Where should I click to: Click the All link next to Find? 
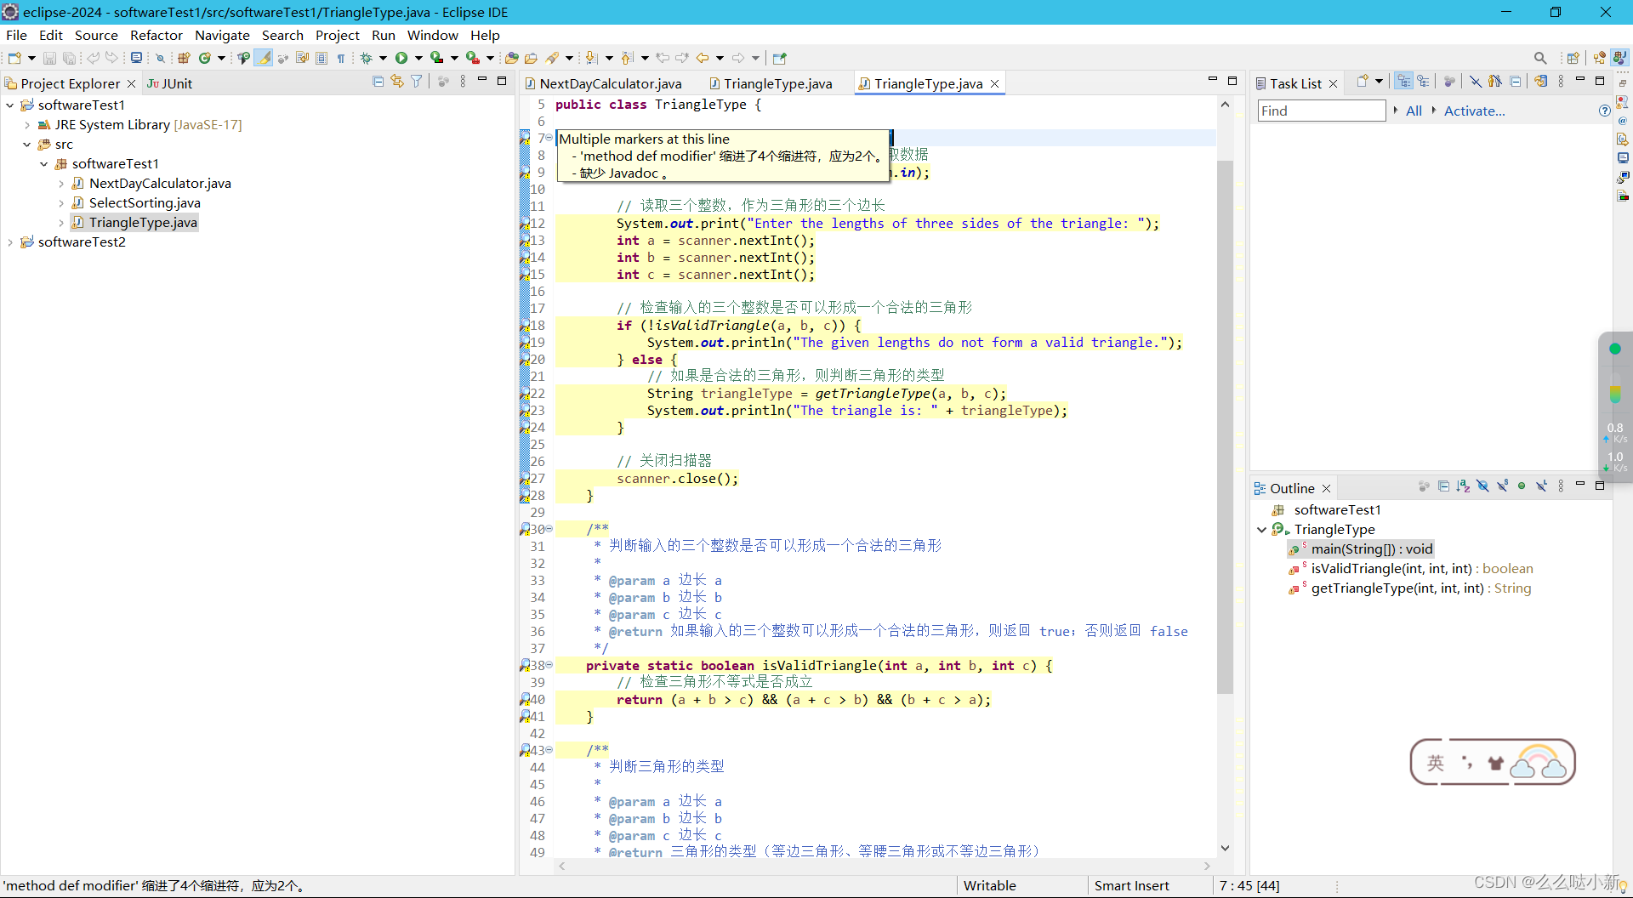click(1414, 111)
